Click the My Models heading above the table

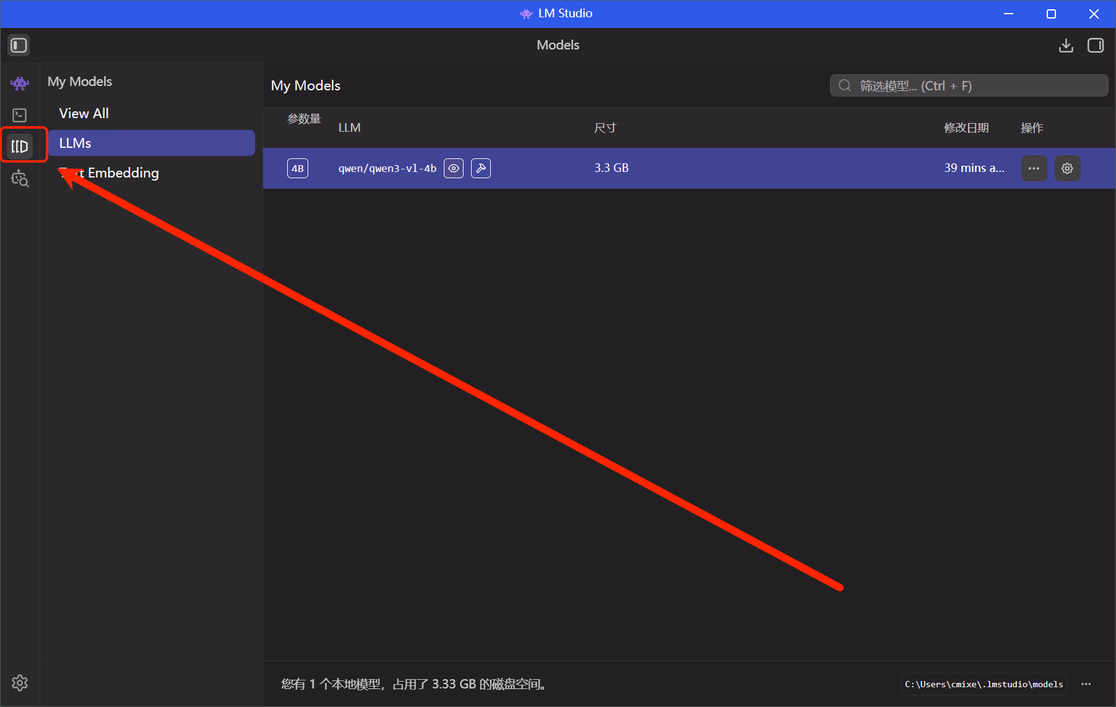[306, 85]
